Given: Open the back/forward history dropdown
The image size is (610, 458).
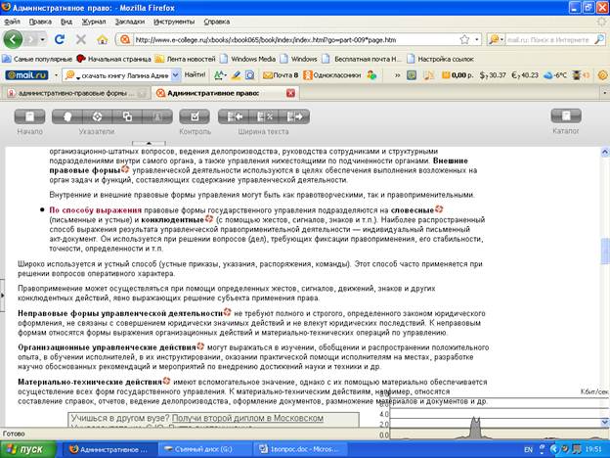Looking at the screenshot, I should click(x=43, y=39).
